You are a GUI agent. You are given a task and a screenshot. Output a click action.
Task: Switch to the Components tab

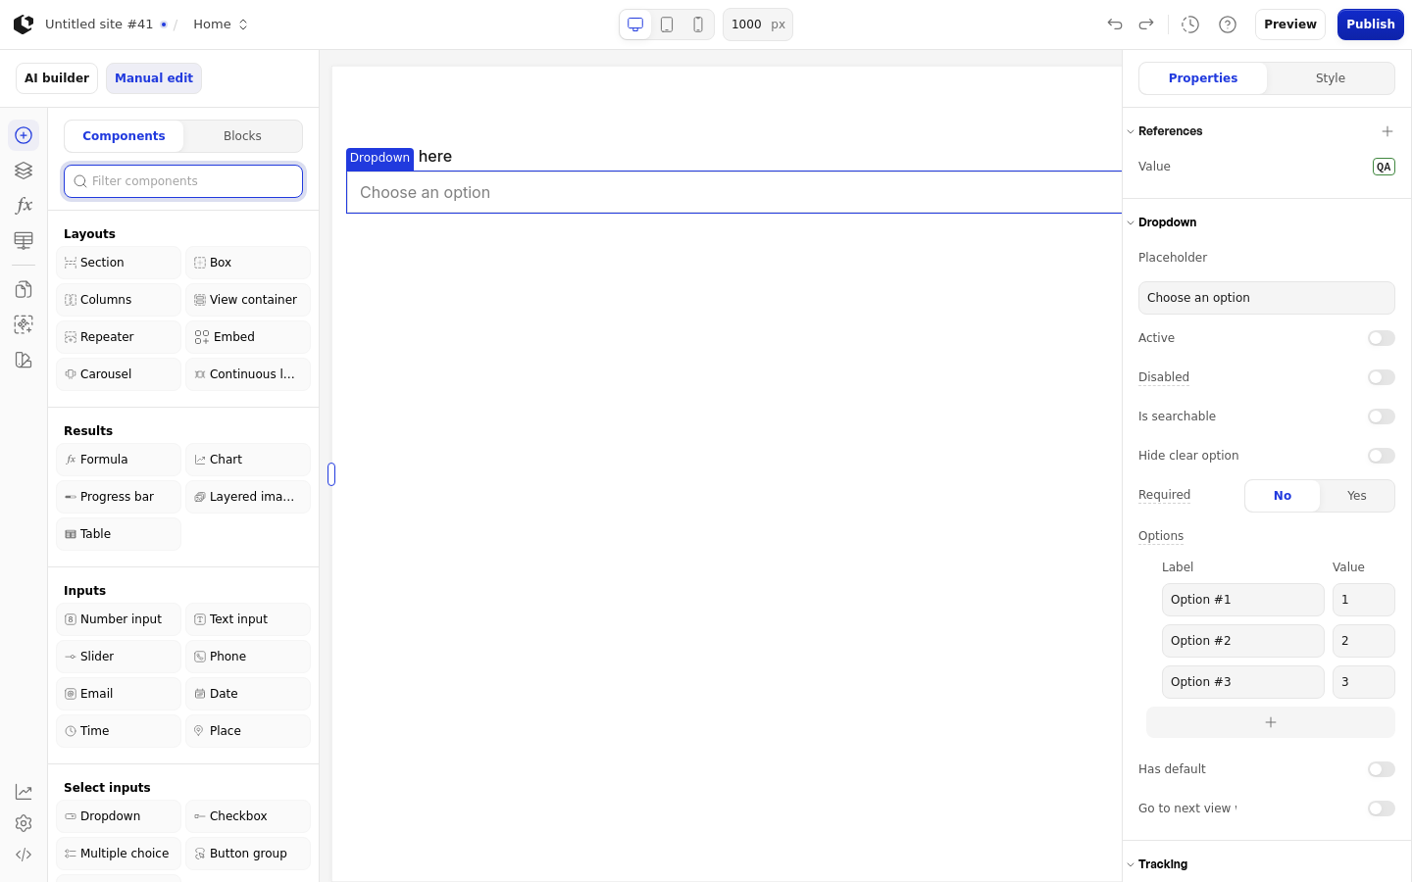pos(124,136)
